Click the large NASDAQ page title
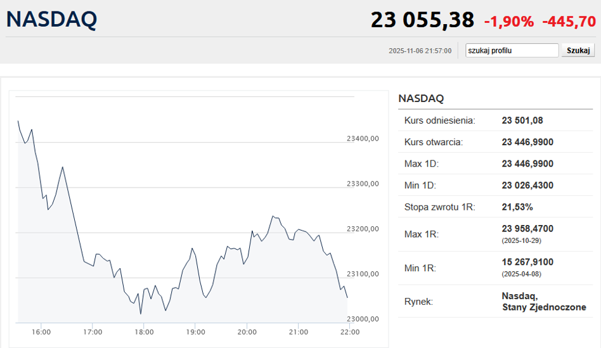This screenshot has height=348, width=601. (52, 20)
